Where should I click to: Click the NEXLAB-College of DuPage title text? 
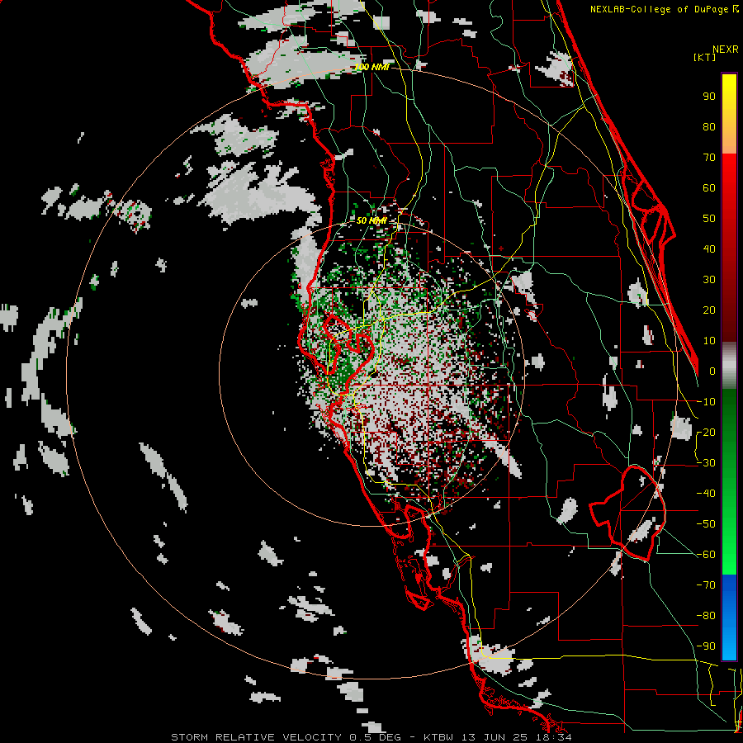(664, 9)
